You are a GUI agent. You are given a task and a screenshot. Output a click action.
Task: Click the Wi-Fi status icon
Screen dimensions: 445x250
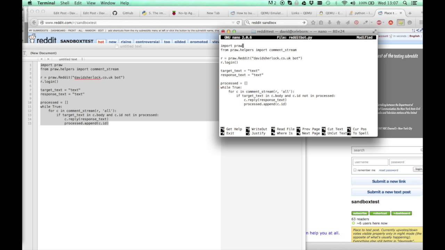[345, 3]
